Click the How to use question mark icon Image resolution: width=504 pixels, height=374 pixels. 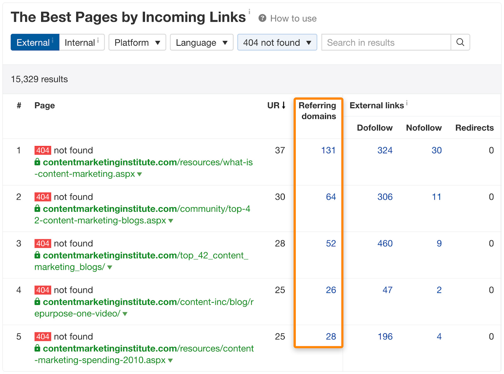click(x=262, y=18)
